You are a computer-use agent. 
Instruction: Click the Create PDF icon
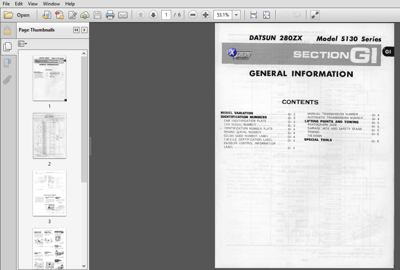click(46, 15)
